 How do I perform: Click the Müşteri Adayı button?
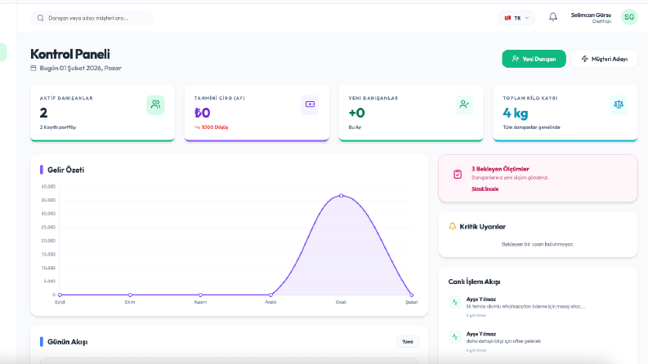(x=604, y=59)
